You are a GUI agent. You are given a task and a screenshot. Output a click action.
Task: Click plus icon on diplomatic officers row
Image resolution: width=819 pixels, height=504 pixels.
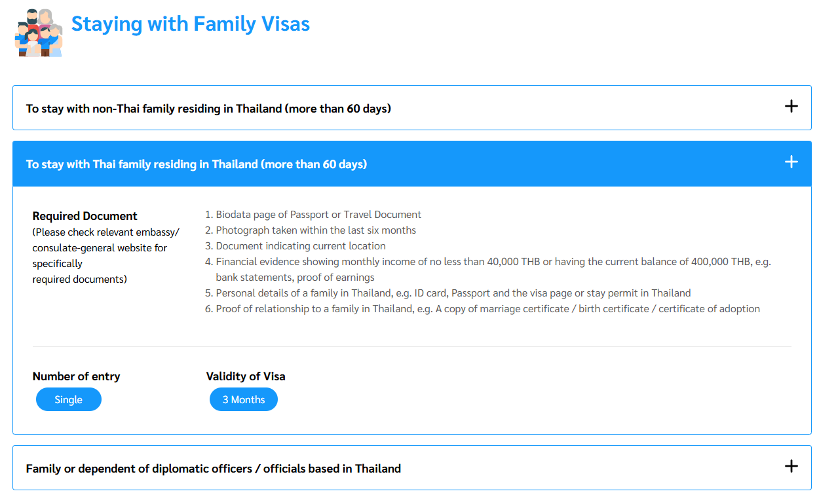click(791, 466)
